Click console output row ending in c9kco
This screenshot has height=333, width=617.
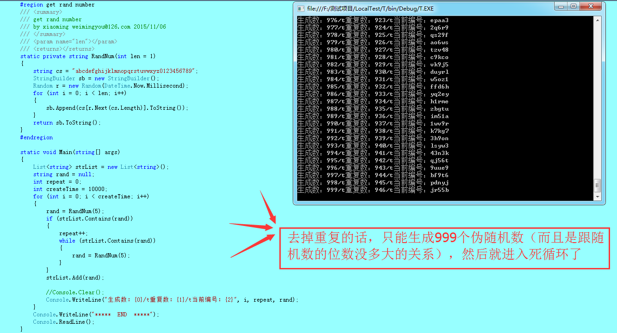(x=373, y=57)
